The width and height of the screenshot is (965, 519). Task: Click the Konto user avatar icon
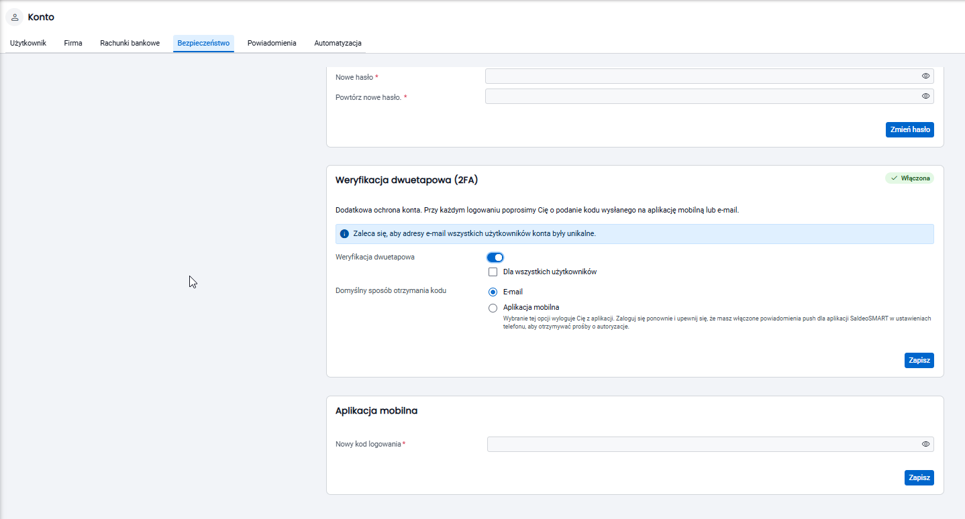(15, 17)
